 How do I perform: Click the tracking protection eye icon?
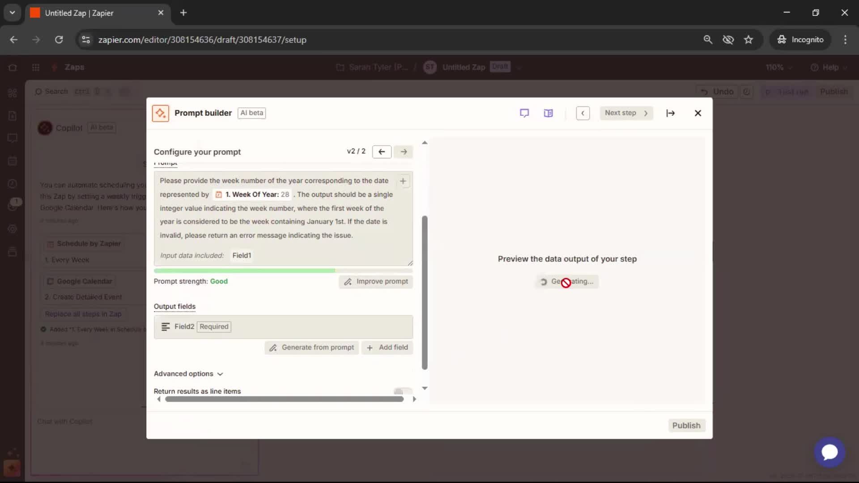coord(728,40)
